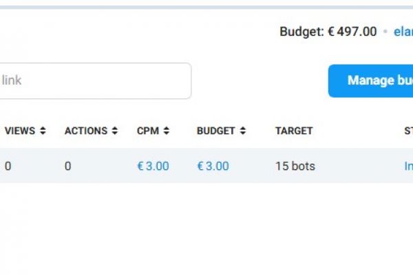Sort by the VIEWS arrows icon
The height and width of the screenshot is (275, 413).
(x=43, y=131)
